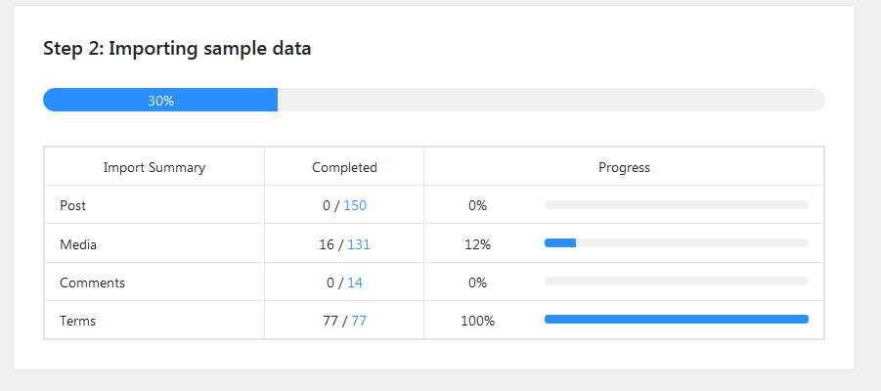Select the Completed column header
The height and width of the screenshot is (391, 881).
click(x=344, y=167)
